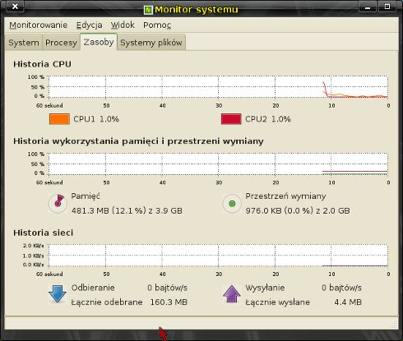Open the Pomoc menu
403x341 pixels.
(157, 25)
